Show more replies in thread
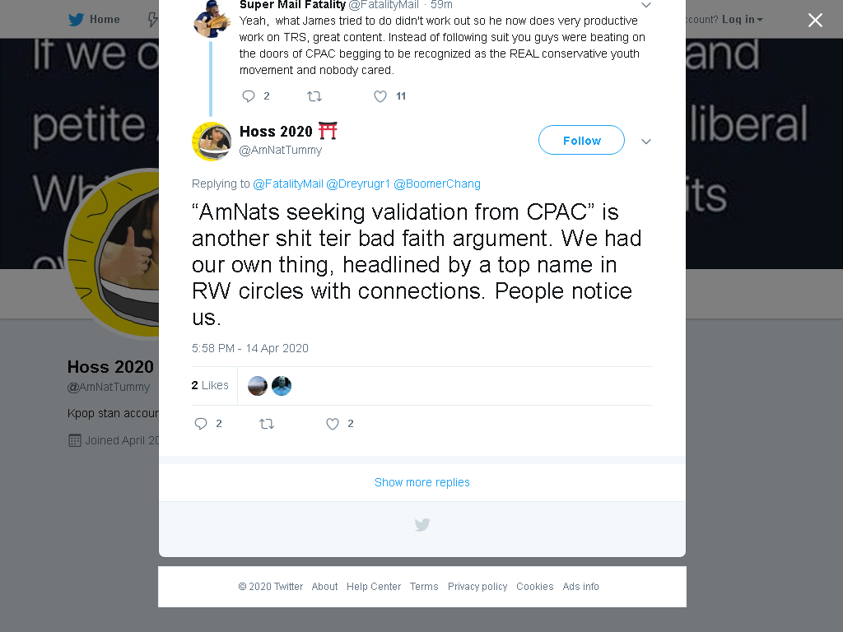Image resolution: width=843 pixels, height=632 pixels. point(422,482)
